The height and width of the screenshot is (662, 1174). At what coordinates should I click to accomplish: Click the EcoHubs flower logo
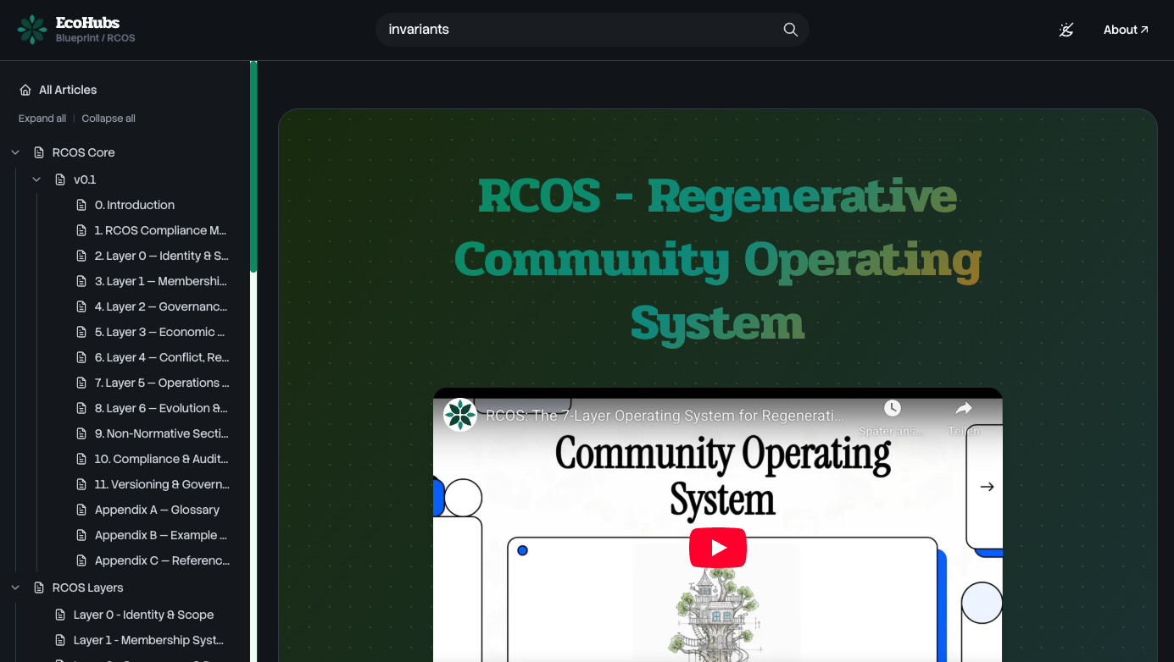(32, 30)
